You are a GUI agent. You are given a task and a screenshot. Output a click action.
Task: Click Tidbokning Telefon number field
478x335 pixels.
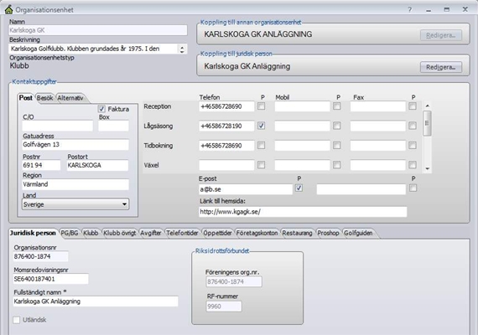click(x=226, y=145)
